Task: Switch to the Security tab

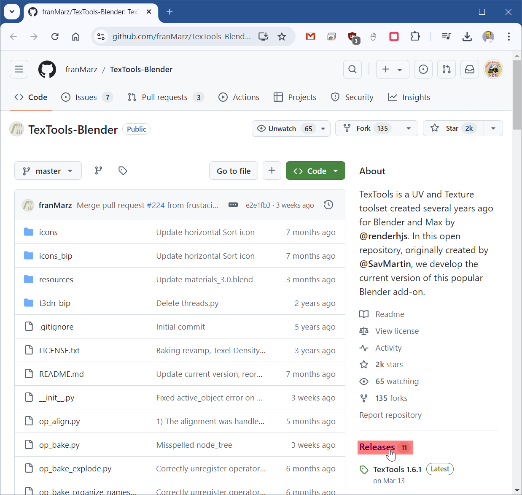Action: [x=352, y=97]
